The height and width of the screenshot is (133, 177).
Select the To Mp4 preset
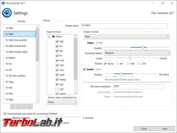point(20,34)
